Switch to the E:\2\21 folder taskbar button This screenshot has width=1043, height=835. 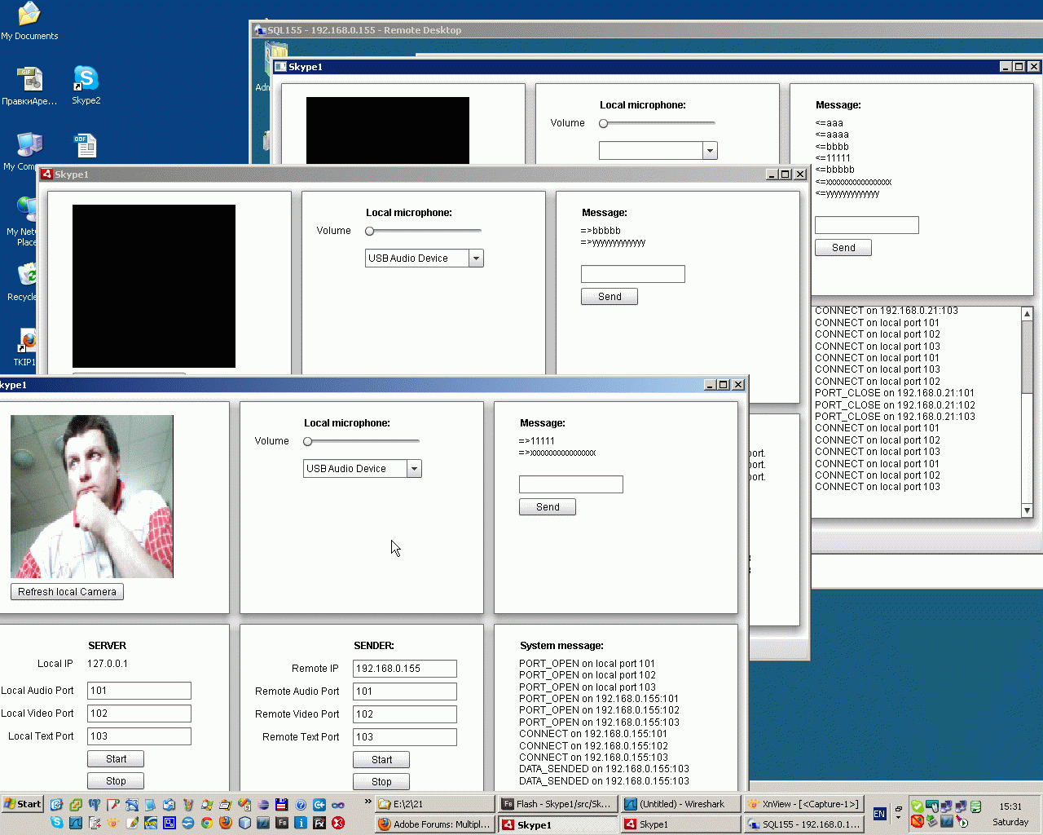click(x=434, y=804)
